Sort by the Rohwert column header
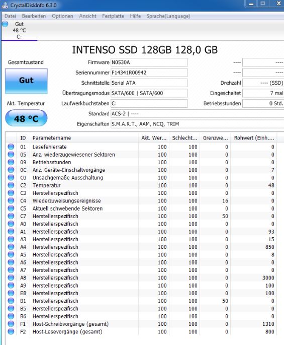This screenshot has height=345, width=284. (254, 138)
